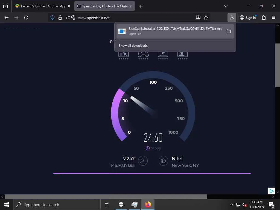Image resolution: width=280 pixels, height=210 pixels.
Task: Click the AdChoices icon at bottom right
Action: [x=272, y=191]
